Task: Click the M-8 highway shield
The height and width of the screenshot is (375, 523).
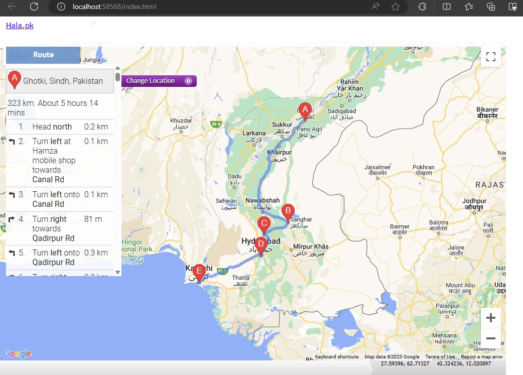Action: click(x=216, y=124)
